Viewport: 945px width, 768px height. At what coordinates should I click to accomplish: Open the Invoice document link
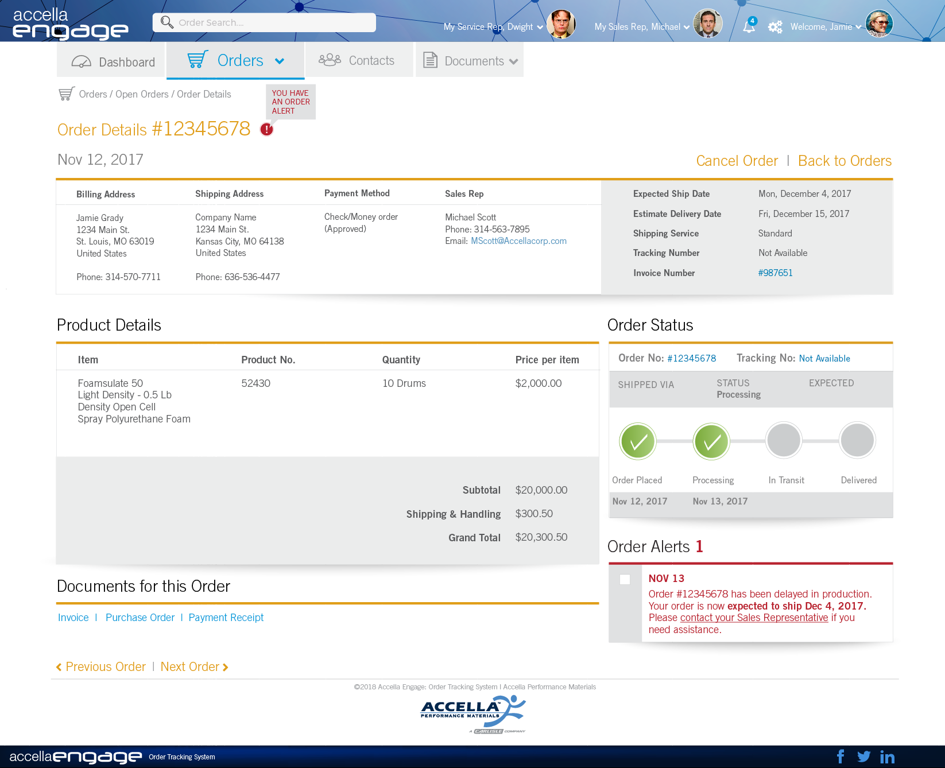tap(73, 618)
